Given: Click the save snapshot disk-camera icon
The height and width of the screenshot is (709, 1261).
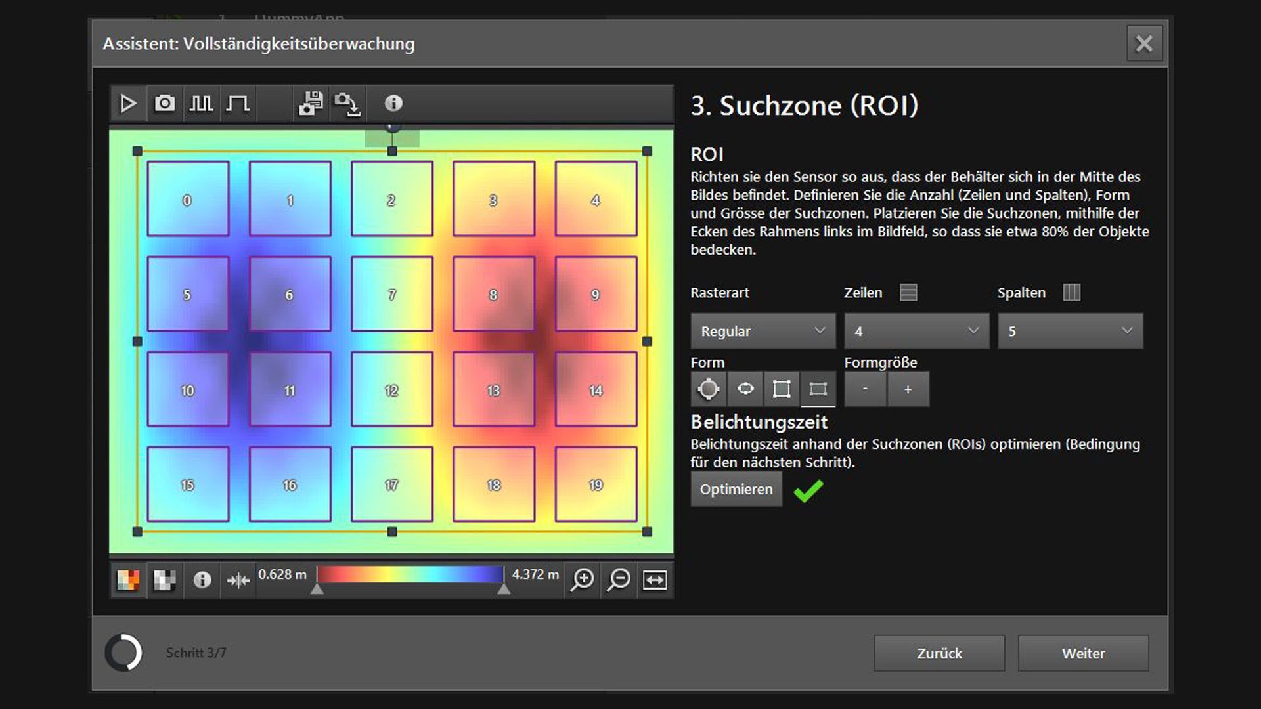Looking at the screenshot, I should [x=311, y=104].
